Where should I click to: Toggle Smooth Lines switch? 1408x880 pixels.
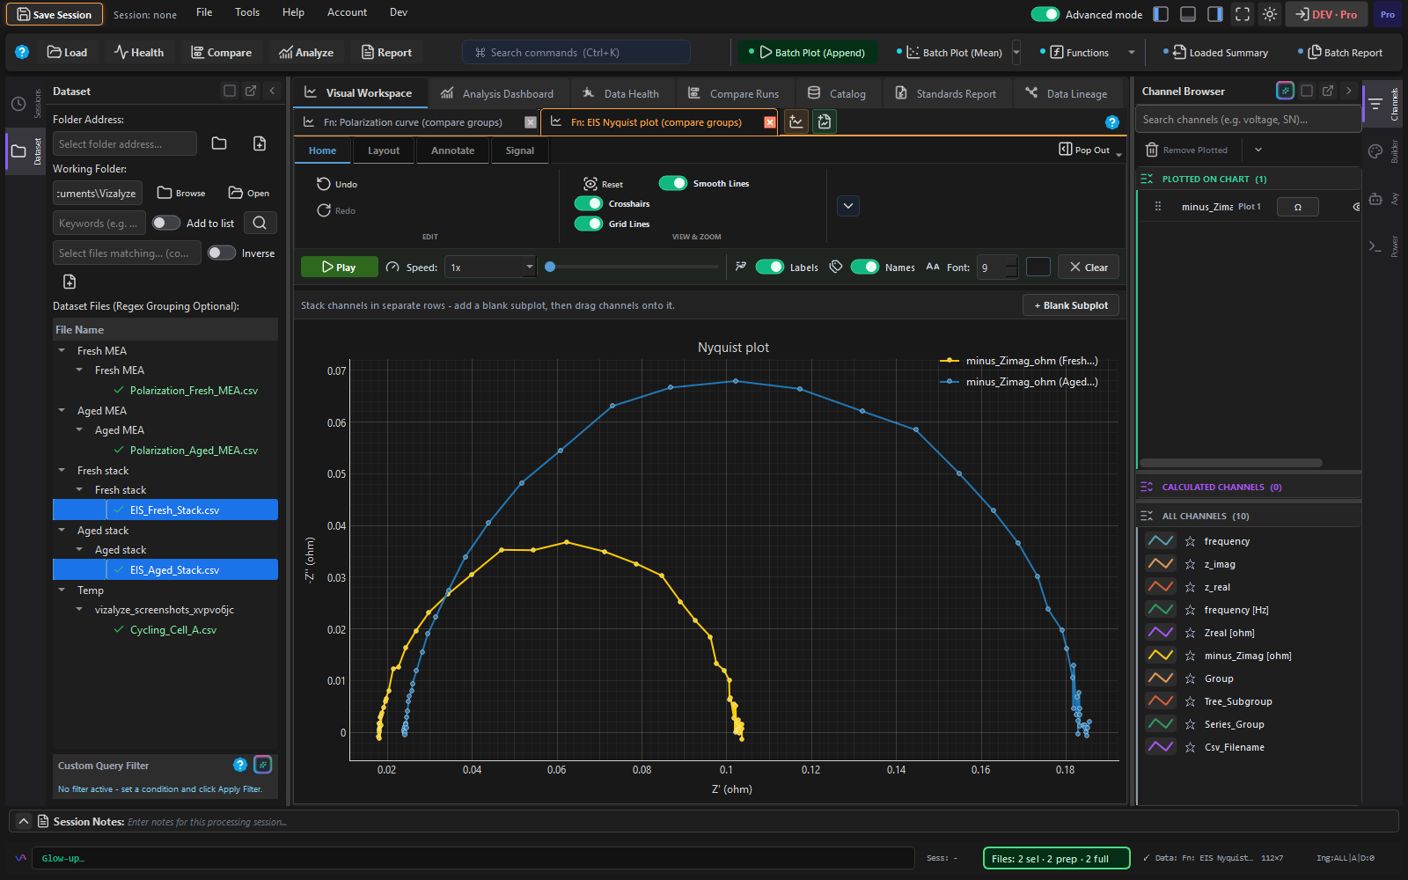click(x=673, y=183)
